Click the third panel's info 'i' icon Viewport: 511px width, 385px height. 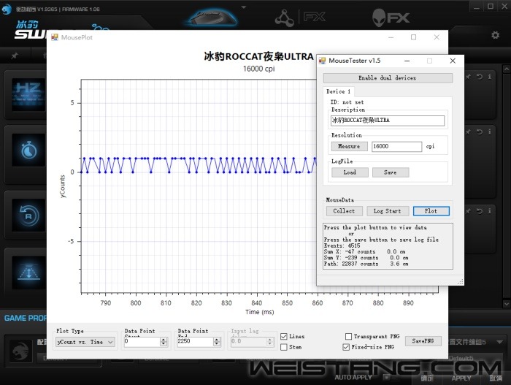tap(490, 211)
